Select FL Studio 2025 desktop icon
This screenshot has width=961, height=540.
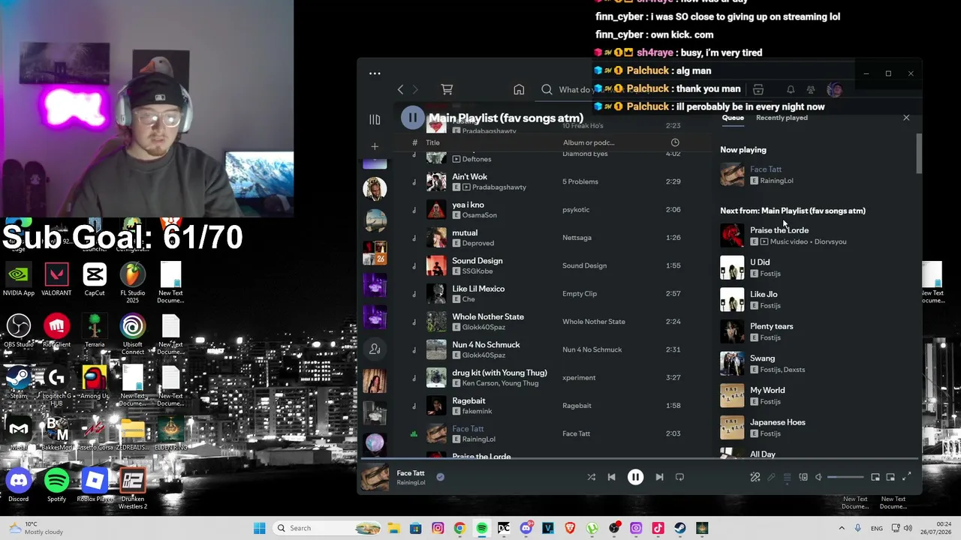point(133,283)
